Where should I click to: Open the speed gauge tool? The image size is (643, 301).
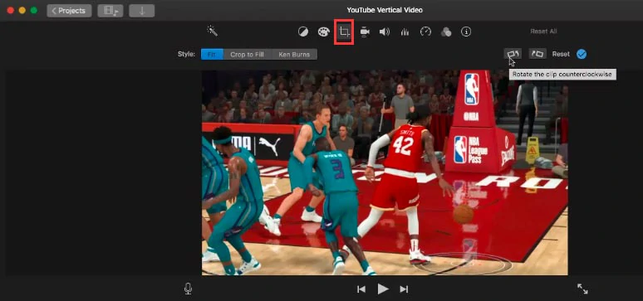(425, 32)
